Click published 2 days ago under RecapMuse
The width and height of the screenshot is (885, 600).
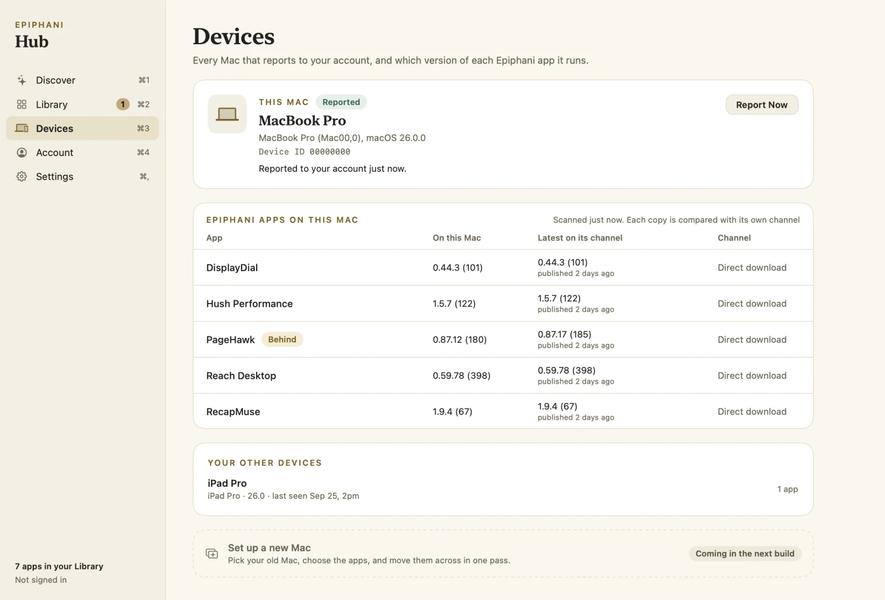576,418
